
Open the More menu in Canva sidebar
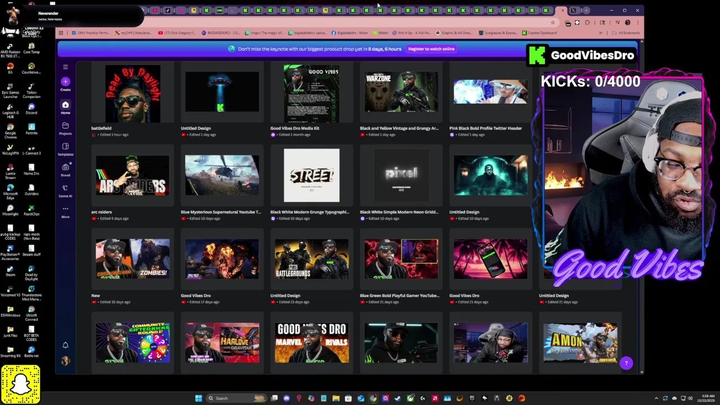point(65,211)
